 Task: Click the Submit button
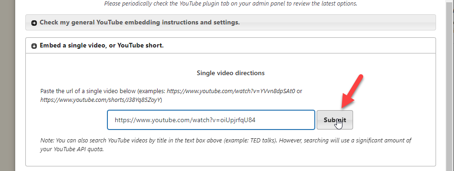point(335,120)
